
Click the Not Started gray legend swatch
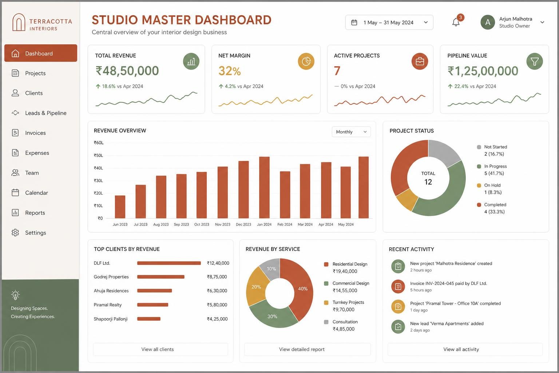click(479, 147)
